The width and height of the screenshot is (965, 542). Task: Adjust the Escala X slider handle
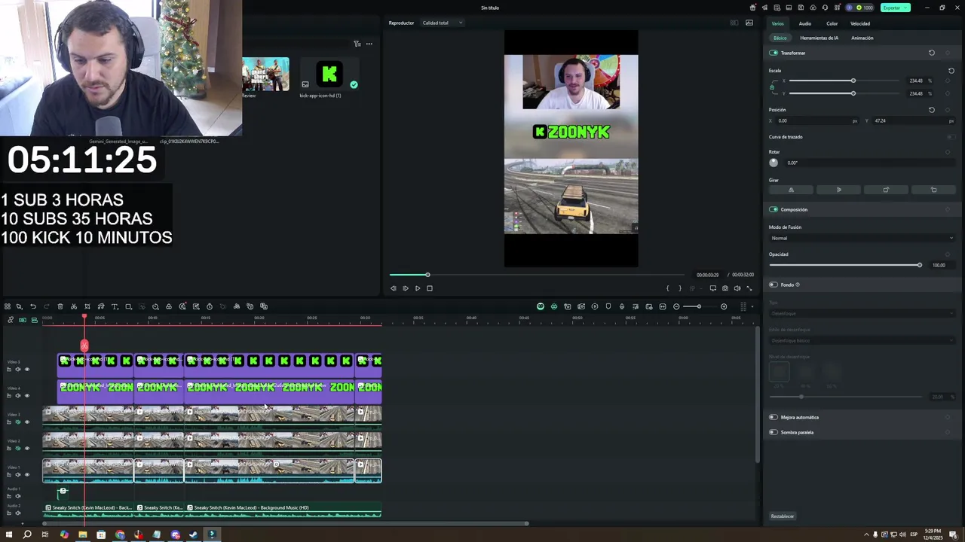tap(853, 81)
